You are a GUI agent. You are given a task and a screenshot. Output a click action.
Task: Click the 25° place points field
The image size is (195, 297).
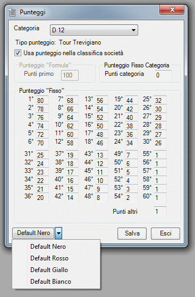point(160,100)
